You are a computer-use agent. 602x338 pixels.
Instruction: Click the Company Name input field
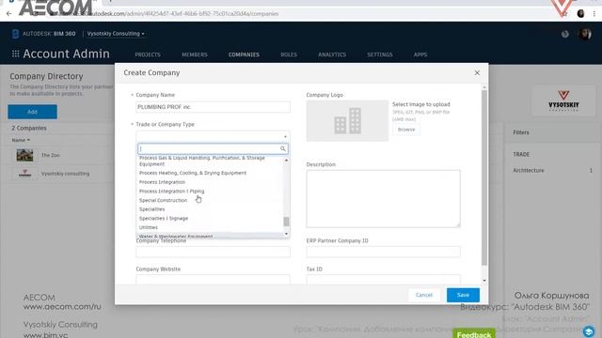click(213, 107)
